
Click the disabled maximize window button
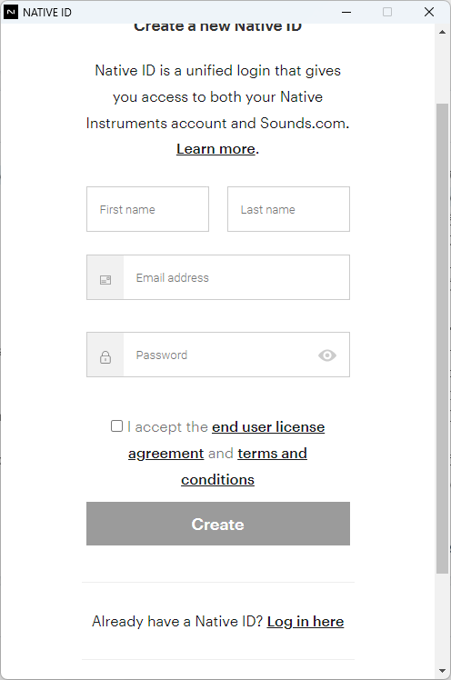click(x=387, y=12)
